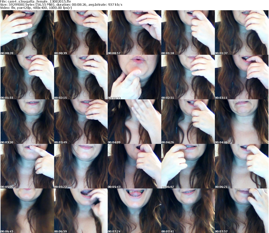Select the thumbnail timestamped 00:04:46
The width and height of the screenshot is (269, 233).
coord(242,122)
